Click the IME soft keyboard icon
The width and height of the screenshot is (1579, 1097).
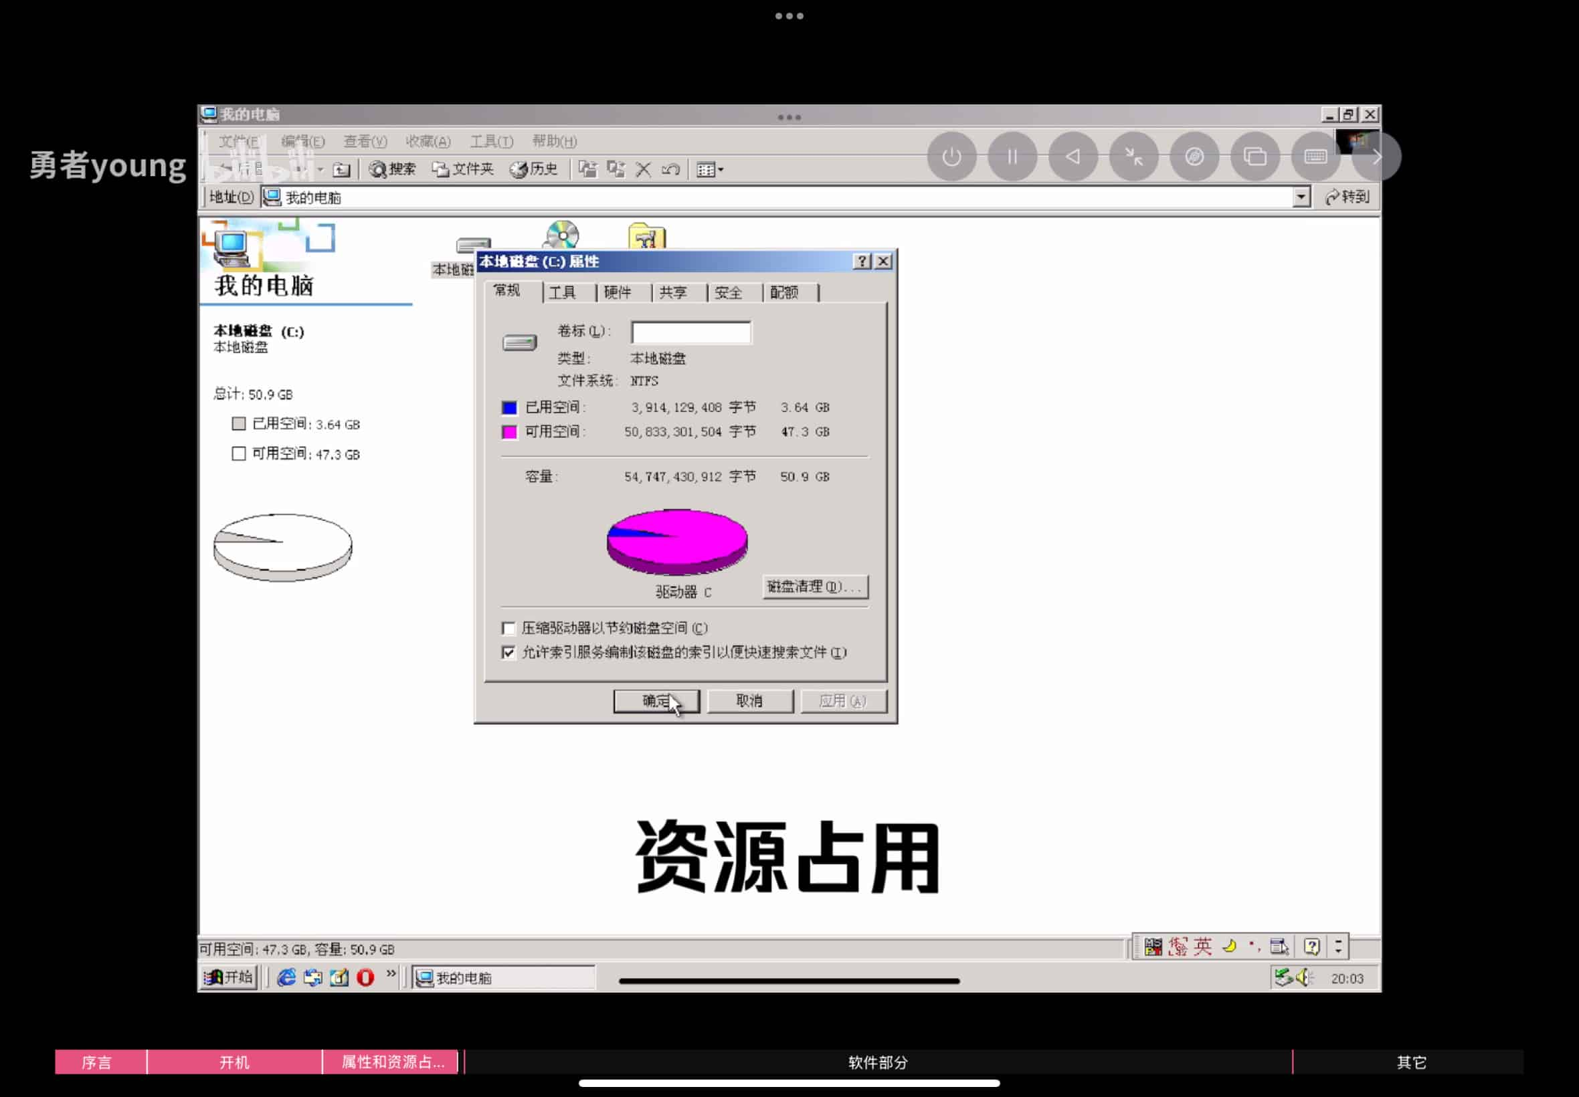(x=1279, y=946)
